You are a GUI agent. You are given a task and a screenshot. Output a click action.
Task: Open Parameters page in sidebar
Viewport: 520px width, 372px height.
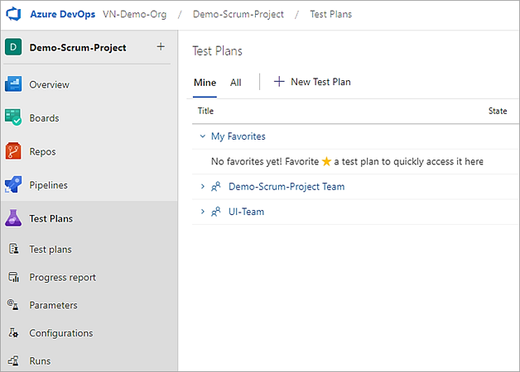pos(53,305)
